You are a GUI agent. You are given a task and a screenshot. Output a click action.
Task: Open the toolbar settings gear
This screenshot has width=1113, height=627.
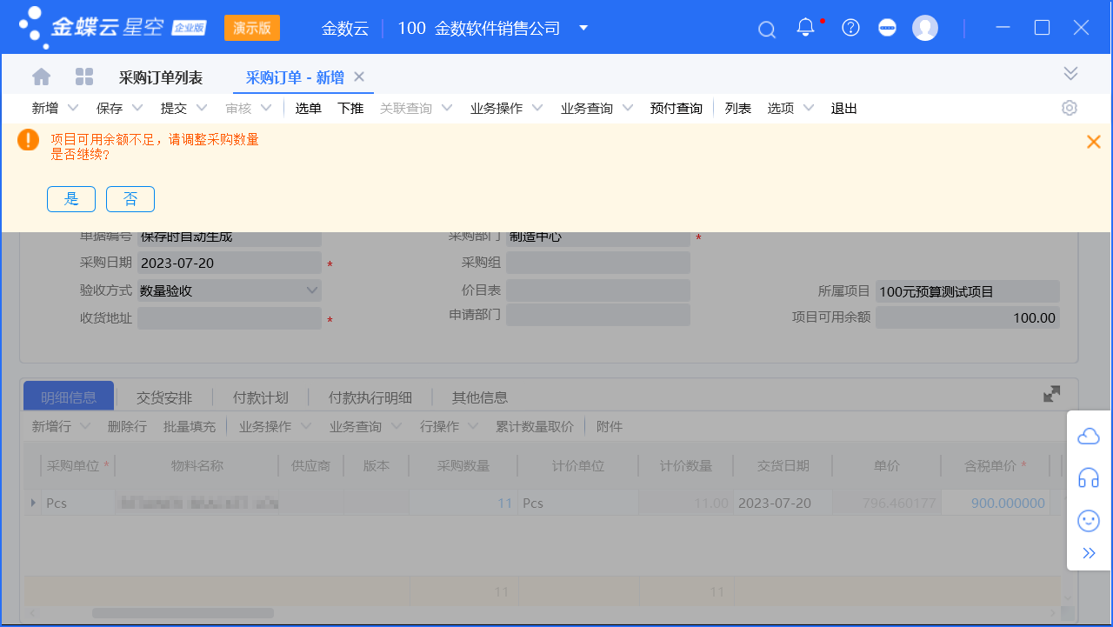point(1070,108)
